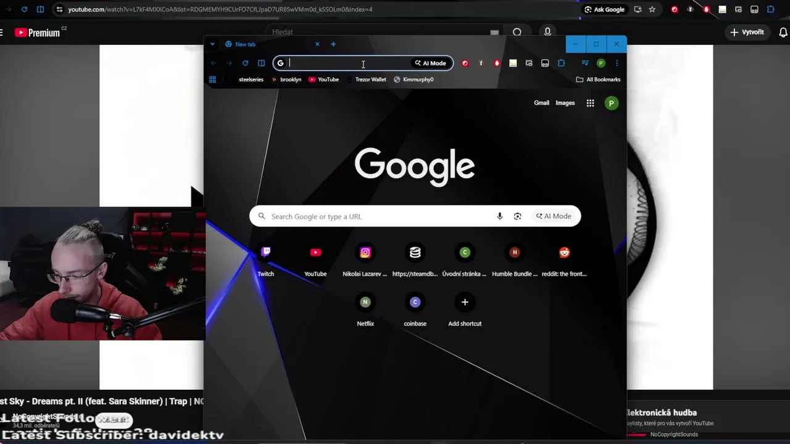Open the Humble Bundle shortcut tile
790x444 pixels.
coord(515,260)
